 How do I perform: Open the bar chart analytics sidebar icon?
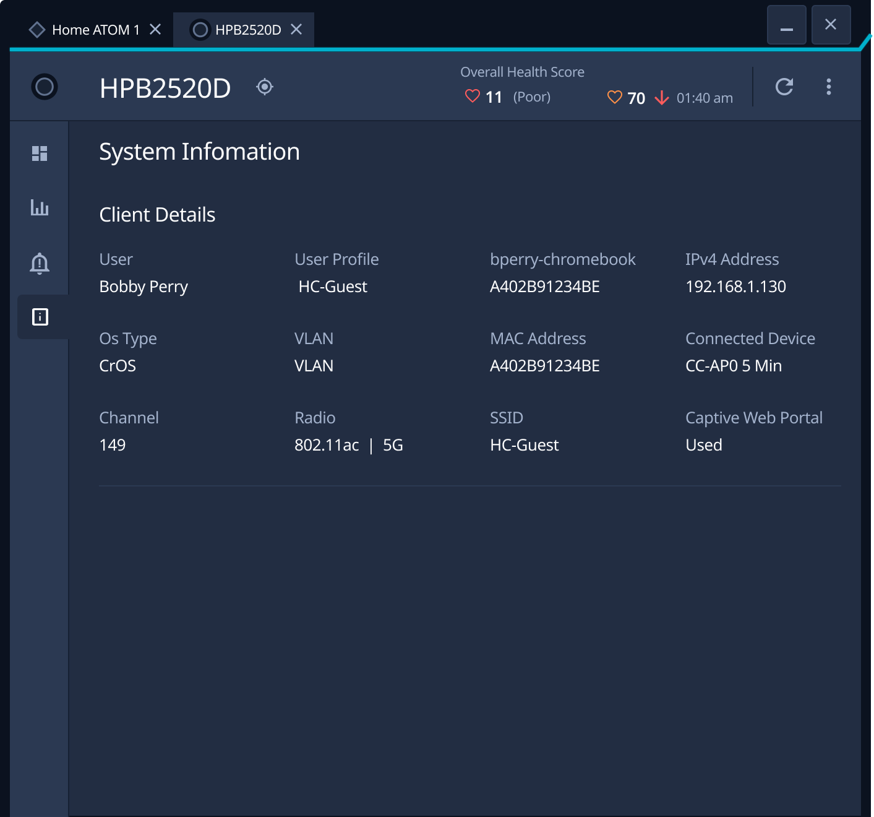[40, 208]
